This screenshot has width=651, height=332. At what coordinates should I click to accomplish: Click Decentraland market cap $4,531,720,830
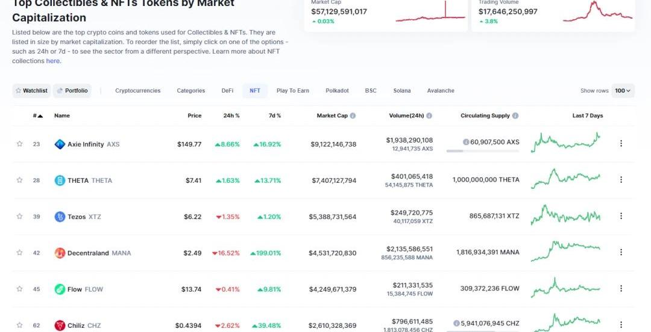click(x=332, y=253)
